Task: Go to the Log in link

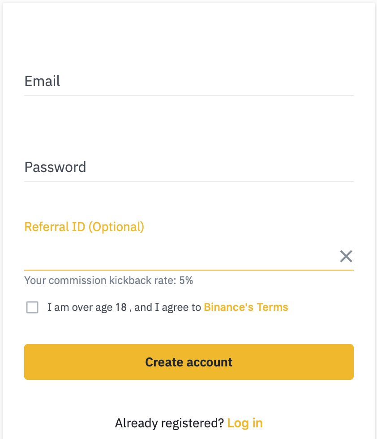Action: 245,423
